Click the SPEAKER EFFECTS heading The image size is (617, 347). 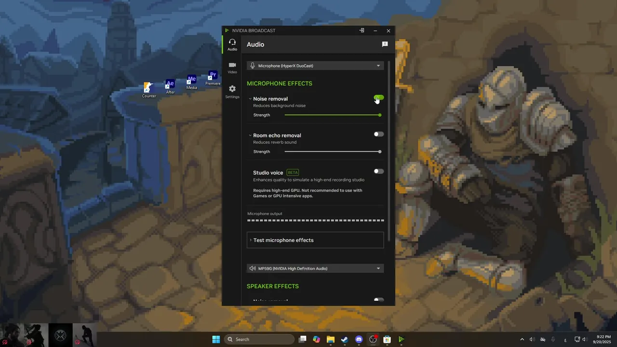tap(273, 286)
